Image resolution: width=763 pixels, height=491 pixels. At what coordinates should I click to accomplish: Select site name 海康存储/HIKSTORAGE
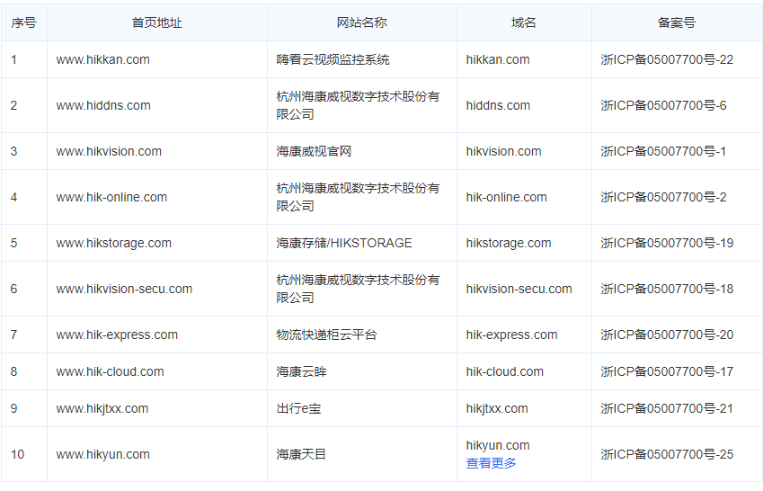344,243
